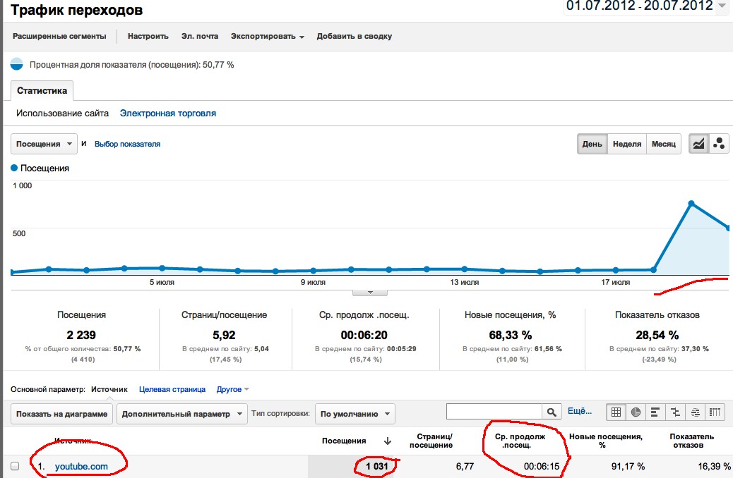Open the Статистика tab

42,90
